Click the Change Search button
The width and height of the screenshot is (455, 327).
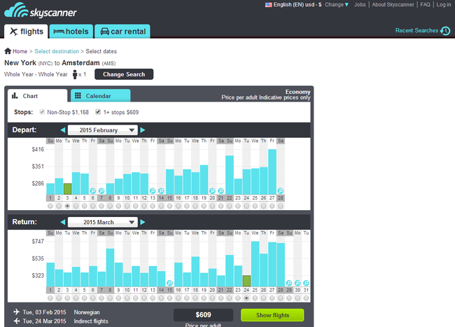[123, 74]
